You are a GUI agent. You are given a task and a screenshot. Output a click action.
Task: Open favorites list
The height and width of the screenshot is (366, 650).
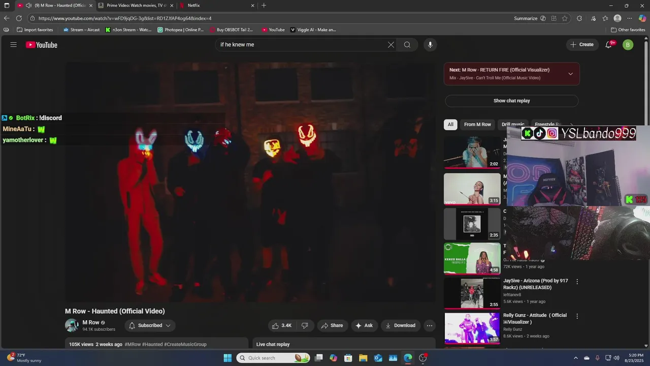pyautogui.click(x=605, y=18)
